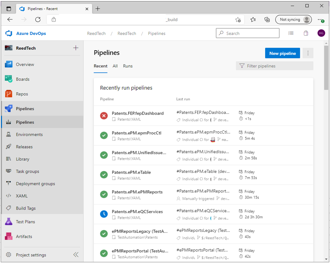Open the Patents.ePM.eTable pipeline
The width and height of the screenshot is (330, 263).
tap(131, 172)
